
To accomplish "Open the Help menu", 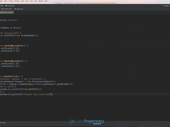I will 46,1.
